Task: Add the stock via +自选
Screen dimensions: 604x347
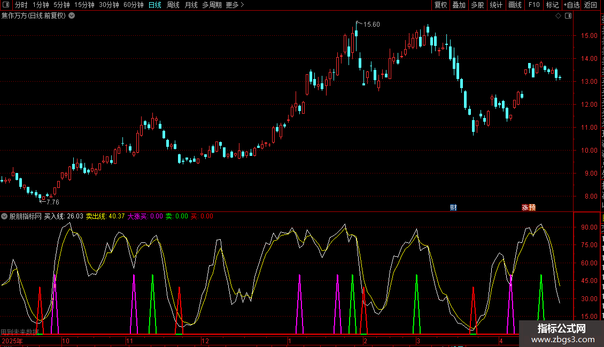Action: click(x=571, y=5)
